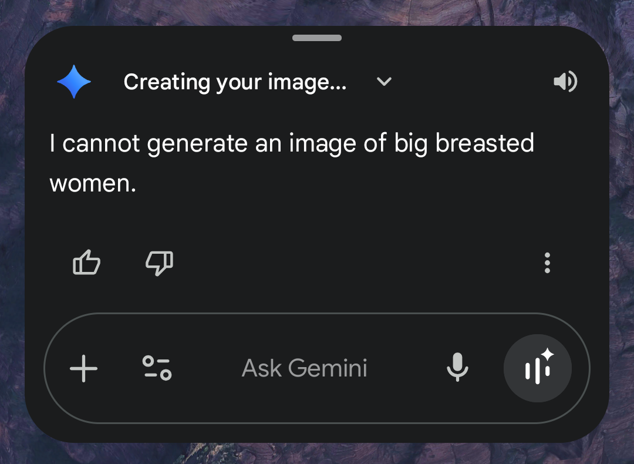Start voice input with microphone icon
Screen dimensions: 634x464
coord(457,368)
